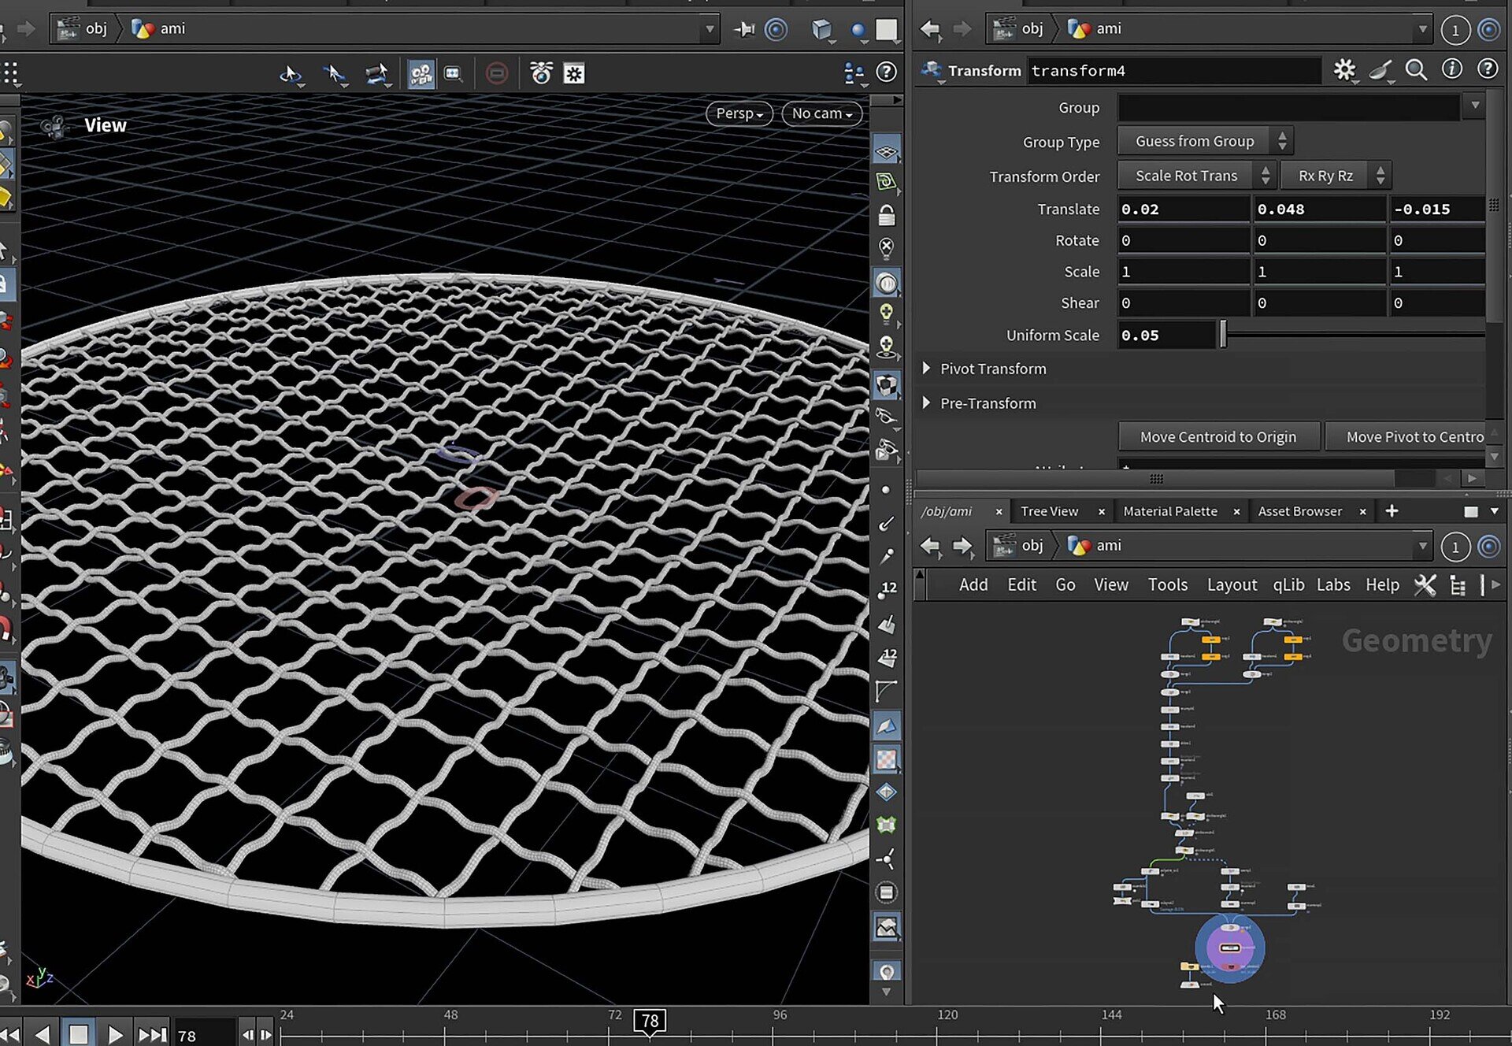Click the padlock icon in display options

pos(887,215)
